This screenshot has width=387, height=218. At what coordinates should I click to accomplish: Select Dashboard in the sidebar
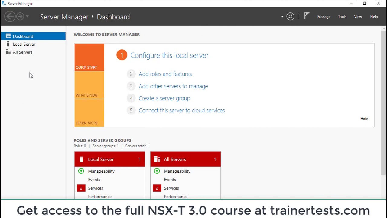[33, 36]
